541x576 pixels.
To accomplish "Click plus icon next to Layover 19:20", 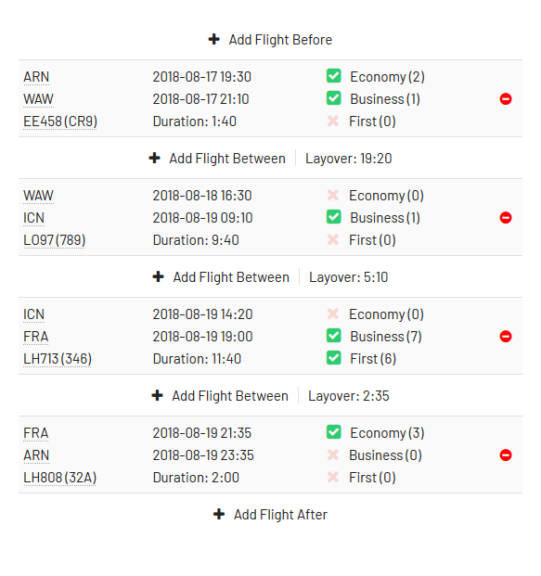I will (x=154, y=158).
